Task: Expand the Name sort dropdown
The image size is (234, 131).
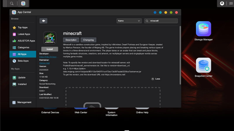Action: click(129, 21)
